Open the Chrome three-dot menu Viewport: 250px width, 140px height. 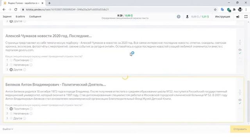click(x=246, y=9)
